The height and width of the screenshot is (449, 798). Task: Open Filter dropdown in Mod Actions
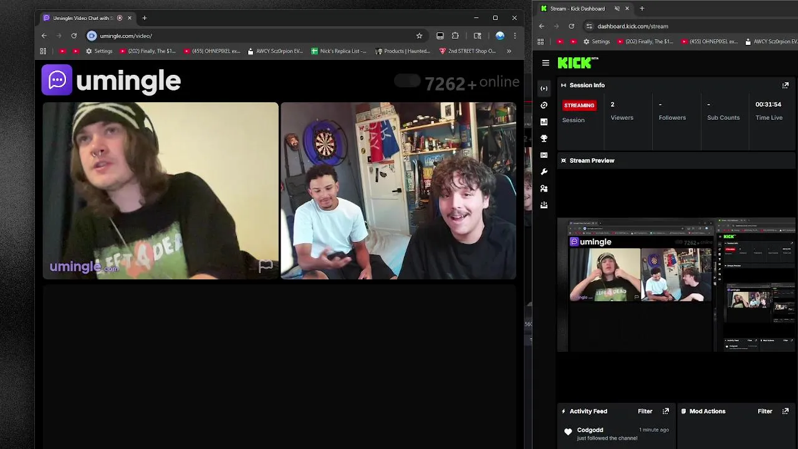pyautogui.click(x=765, y=412)
